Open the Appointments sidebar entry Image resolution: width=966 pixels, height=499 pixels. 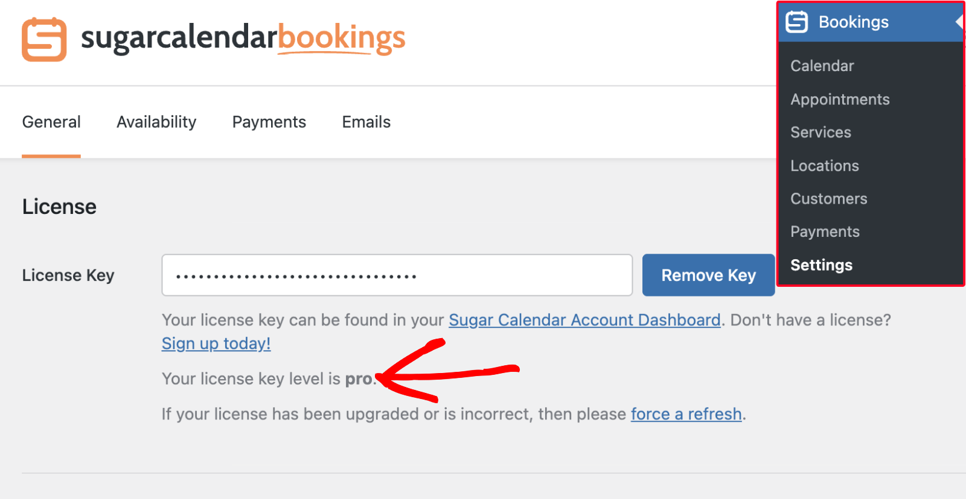pyautogui.click(x=840, y=99)
